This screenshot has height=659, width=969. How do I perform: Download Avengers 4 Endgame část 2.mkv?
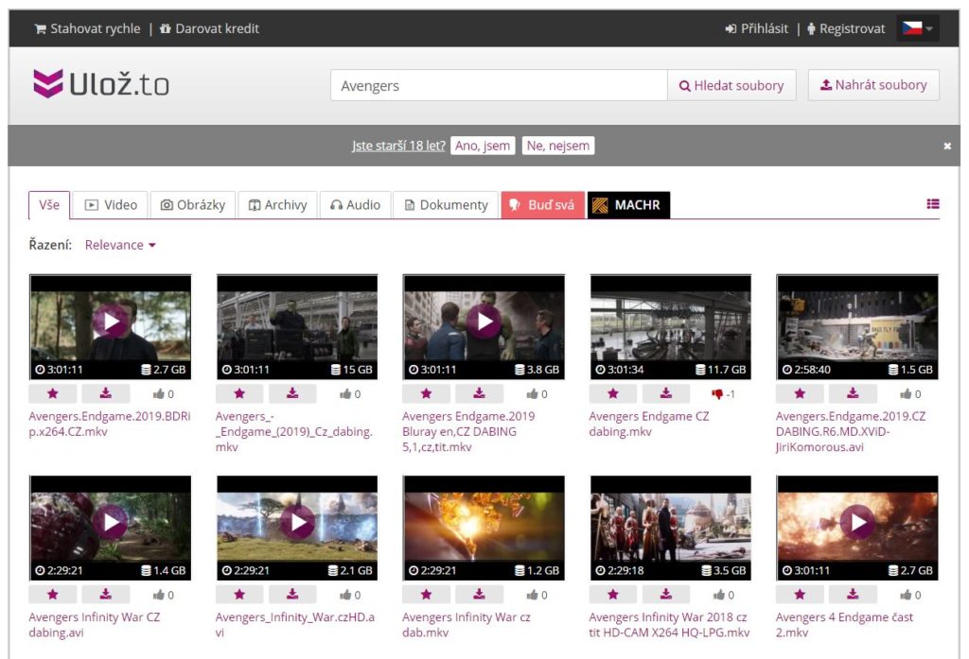point(853,594)
